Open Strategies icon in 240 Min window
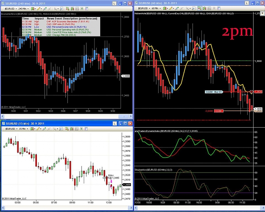Viewport: 265px width, 212px height. coord(82,8)
